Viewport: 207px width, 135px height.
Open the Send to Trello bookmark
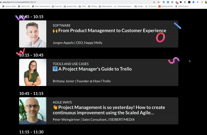click(x=9, y=6)
